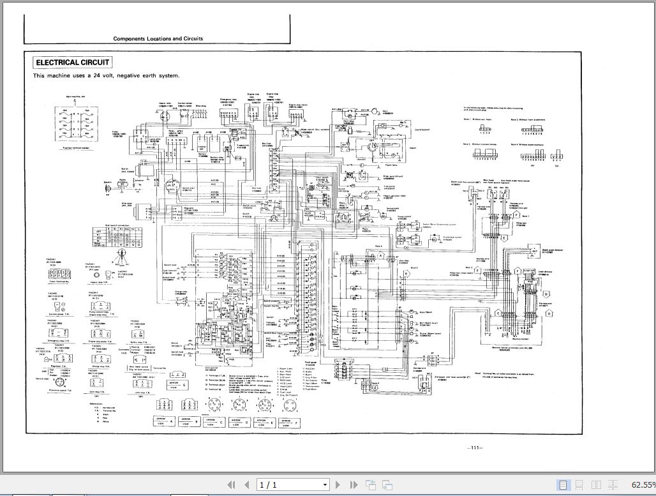Screen dimensions: 656x496
Task: Click the page number field showing 1 / 1
Action: 287,485
